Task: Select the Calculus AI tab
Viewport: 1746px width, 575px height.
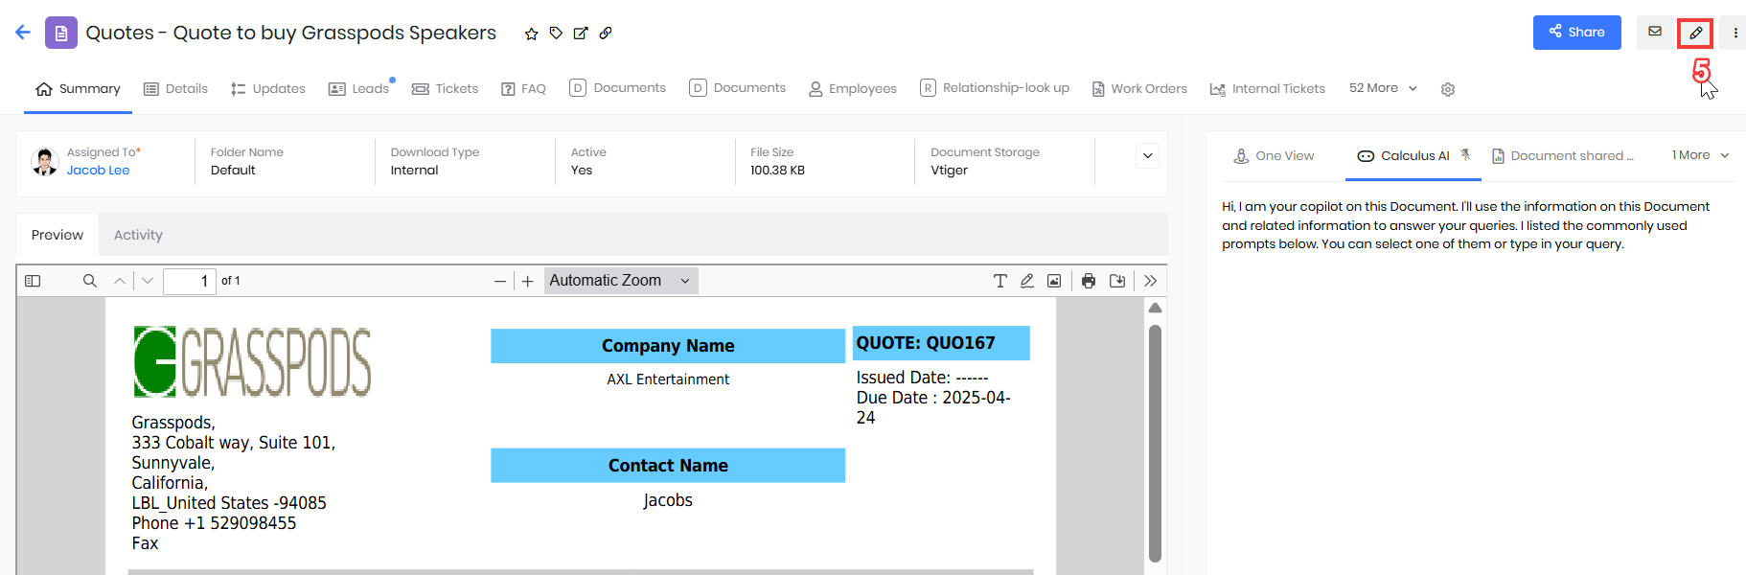Action: point(1404,155)
